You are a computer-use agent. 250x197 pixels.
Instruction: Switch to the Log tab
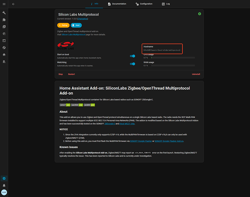pyautogui.click(x=166, y=4)
